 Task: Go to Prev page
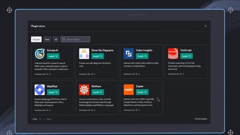34,119
